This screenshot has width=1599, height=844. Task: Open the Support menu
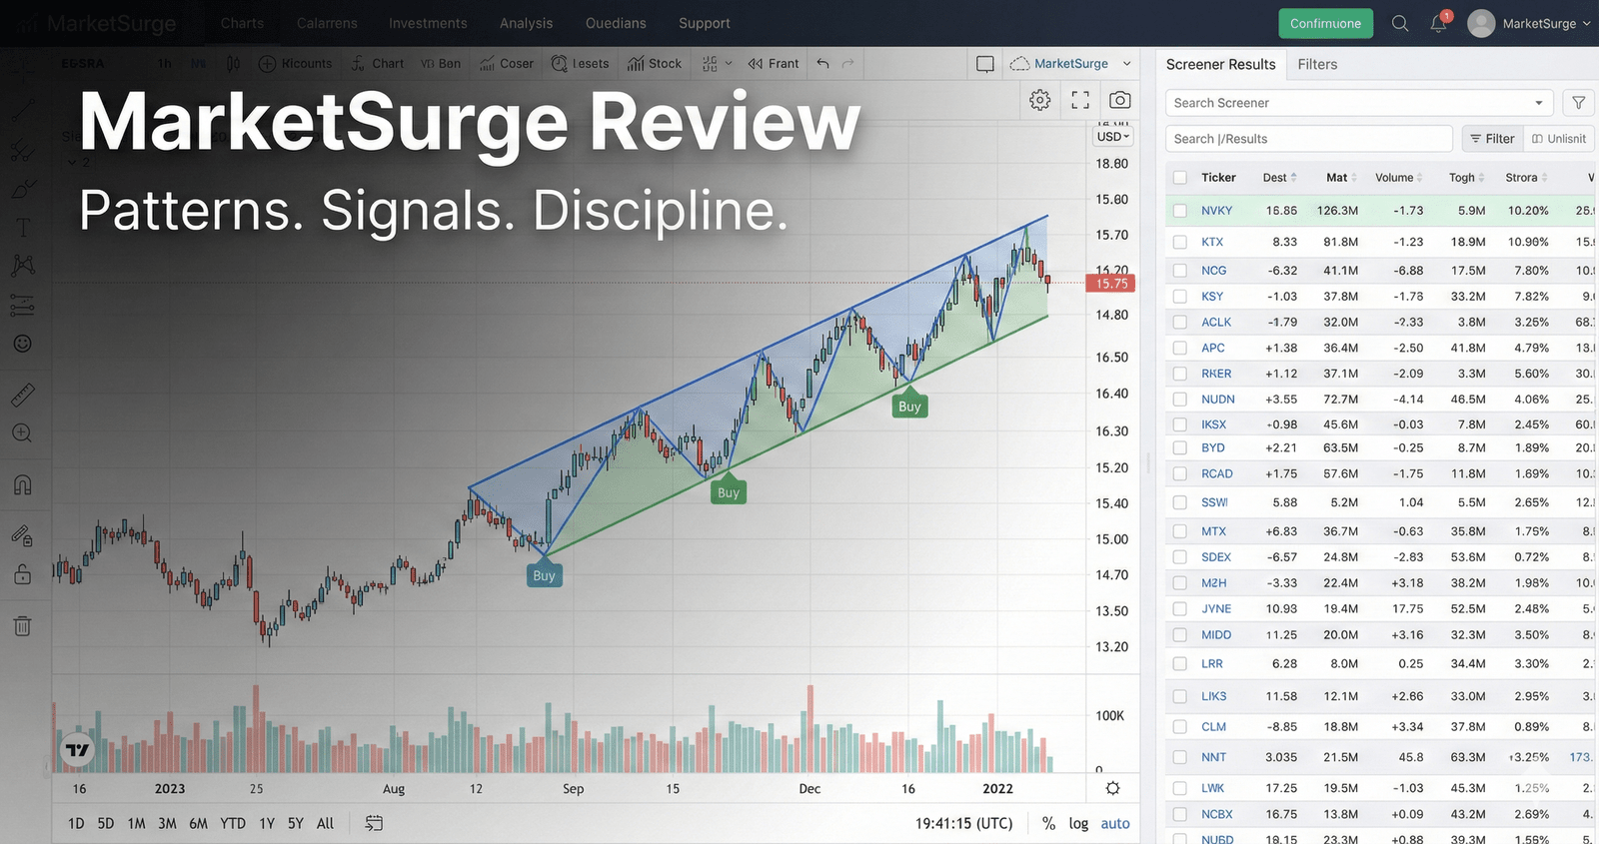click(x=705, y=23)
